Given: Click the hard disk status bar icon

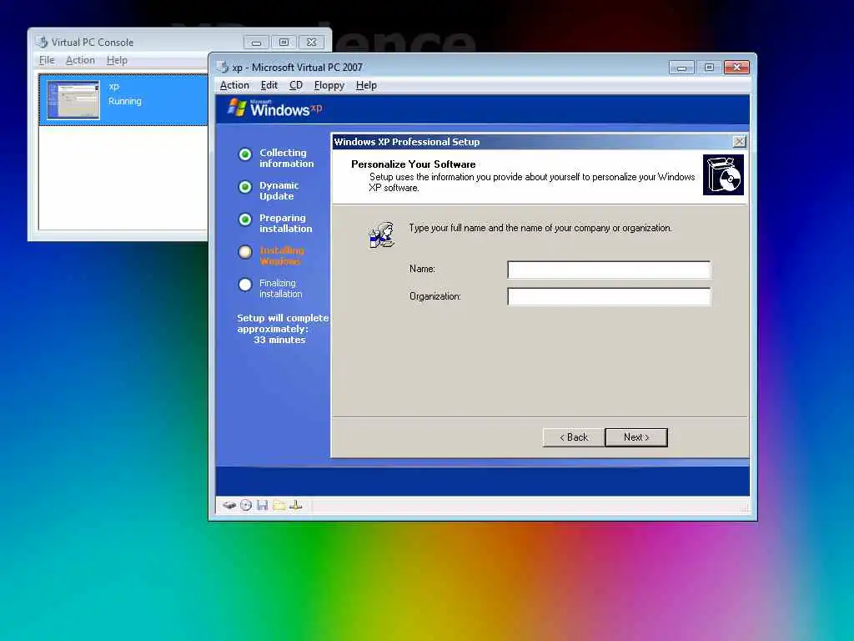Looking at the screenshot, I should point(229,505).
